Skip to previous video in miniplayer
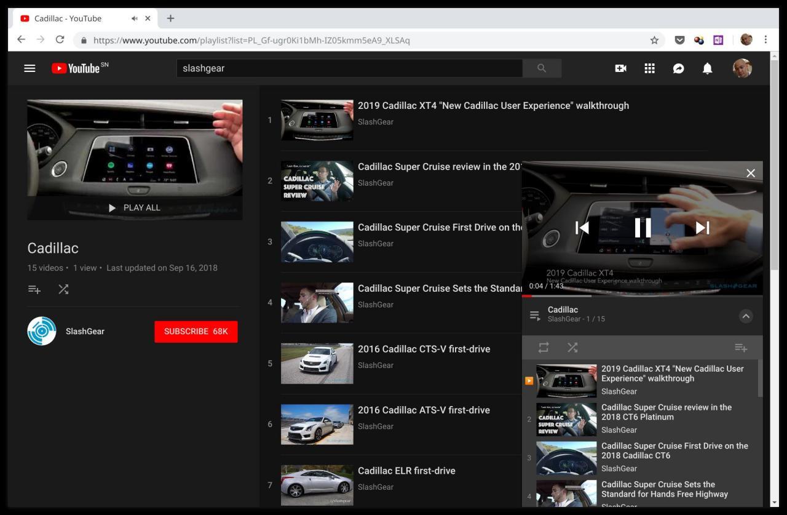The width and height of the screenshot is (787, 515). [582, 228]
